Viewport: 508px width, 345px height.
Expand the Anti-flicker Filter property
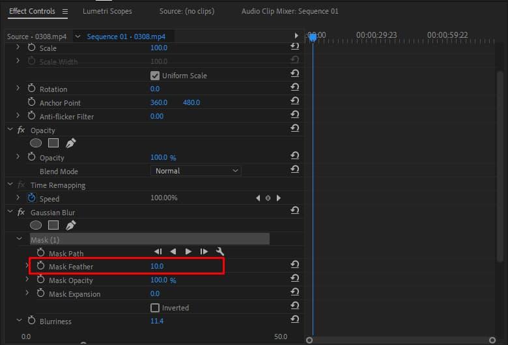coord(18,116)
